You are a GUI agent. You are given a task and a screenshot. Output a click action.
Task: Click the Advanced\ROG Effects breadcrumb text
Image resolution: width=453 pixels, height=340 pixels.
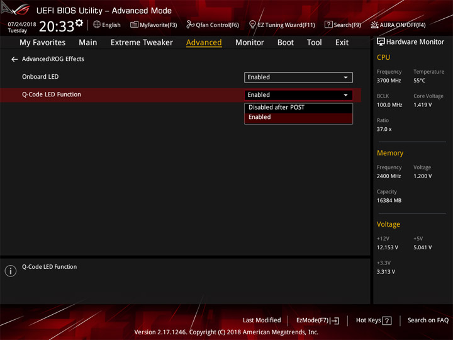click(x=53, y=59)
